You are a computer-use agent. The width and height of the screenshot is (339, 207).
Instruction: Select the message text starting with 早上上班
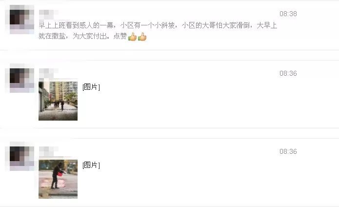158,31
